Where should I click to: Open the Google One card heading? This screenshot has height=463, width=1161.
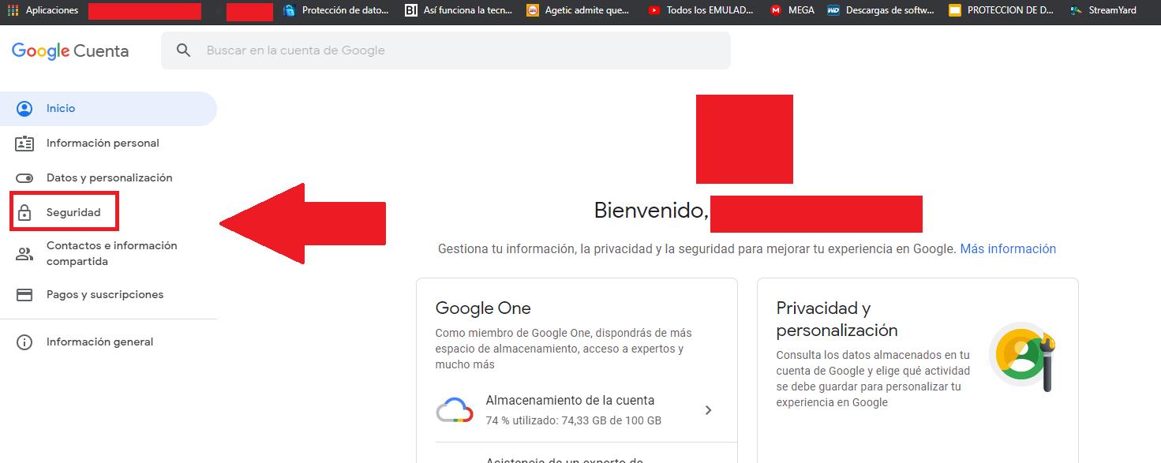click(x=483, y=308)
